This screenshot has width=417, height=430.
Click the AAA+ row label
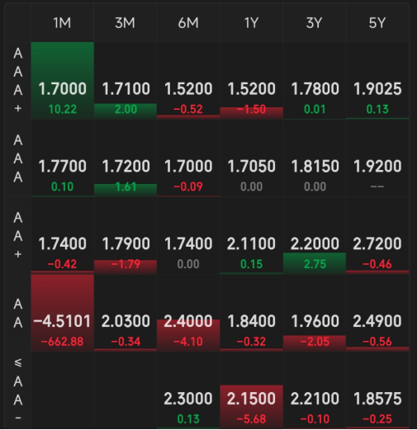tap(18, 81)
